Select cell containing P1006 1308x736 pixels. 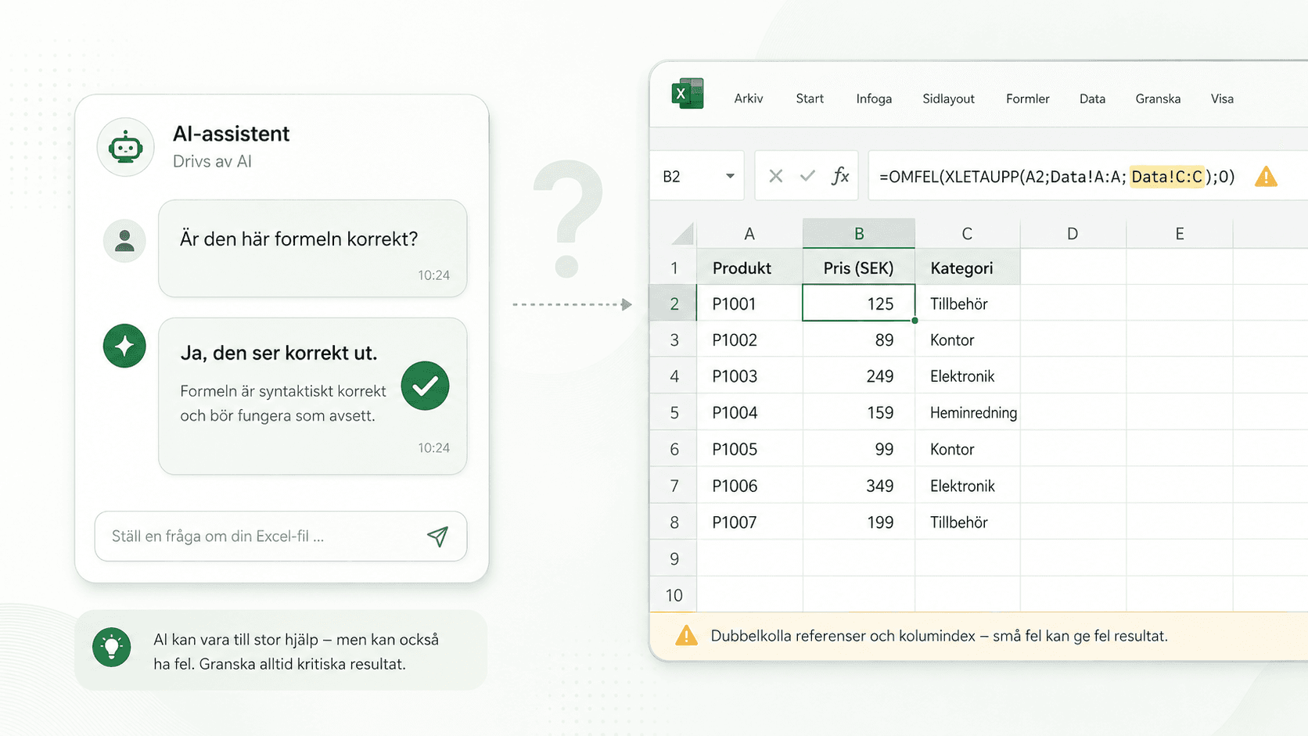click(749, 486)
